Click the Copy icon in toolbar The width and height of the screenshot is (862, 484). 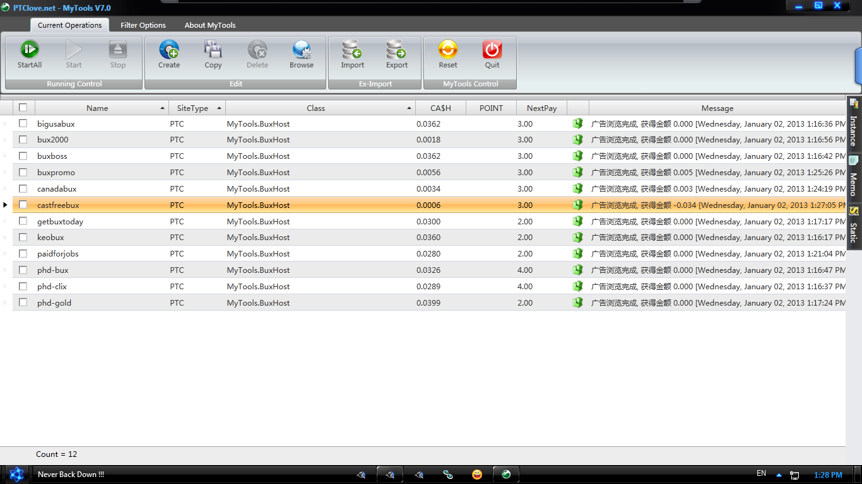[213, 50]
